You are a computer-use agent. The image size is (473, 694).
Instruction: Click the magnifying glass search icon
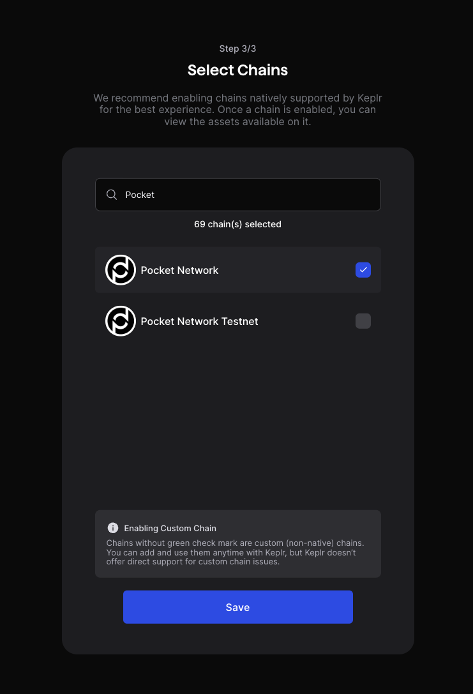coord(112,195)
